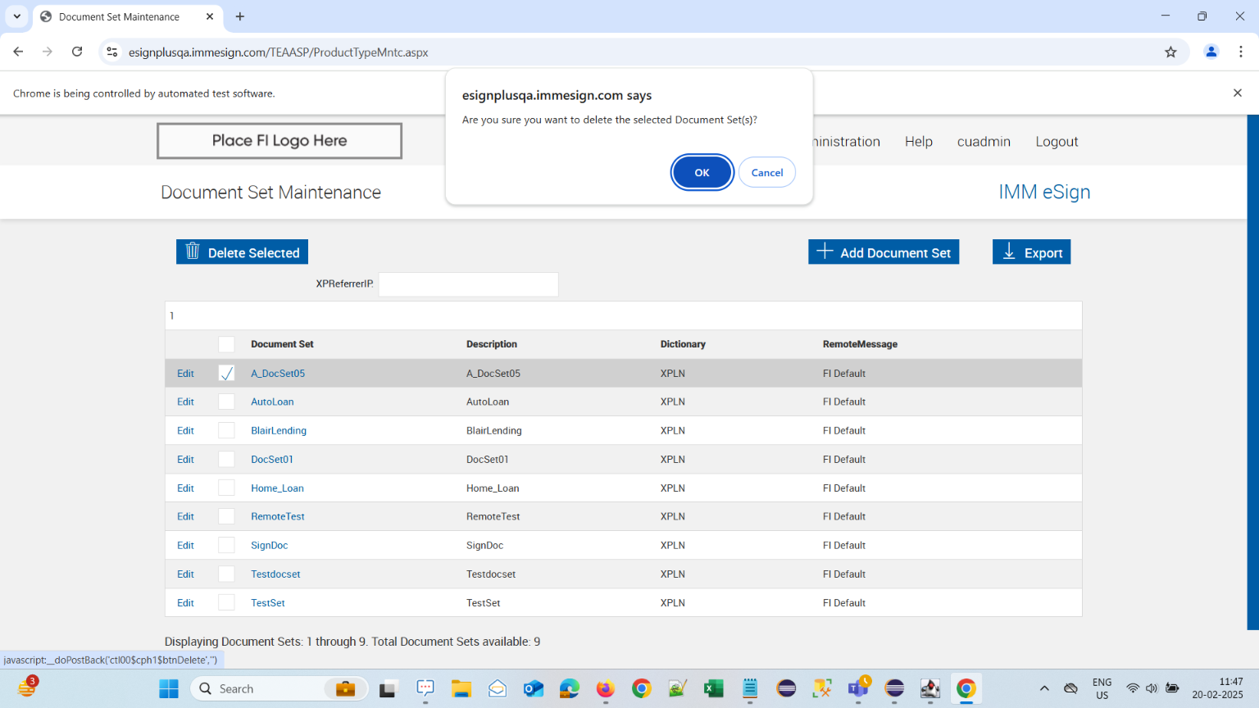Open File Explorer from the taskbar
Screen dimensions: 1259x708
(x=461, y=688)
